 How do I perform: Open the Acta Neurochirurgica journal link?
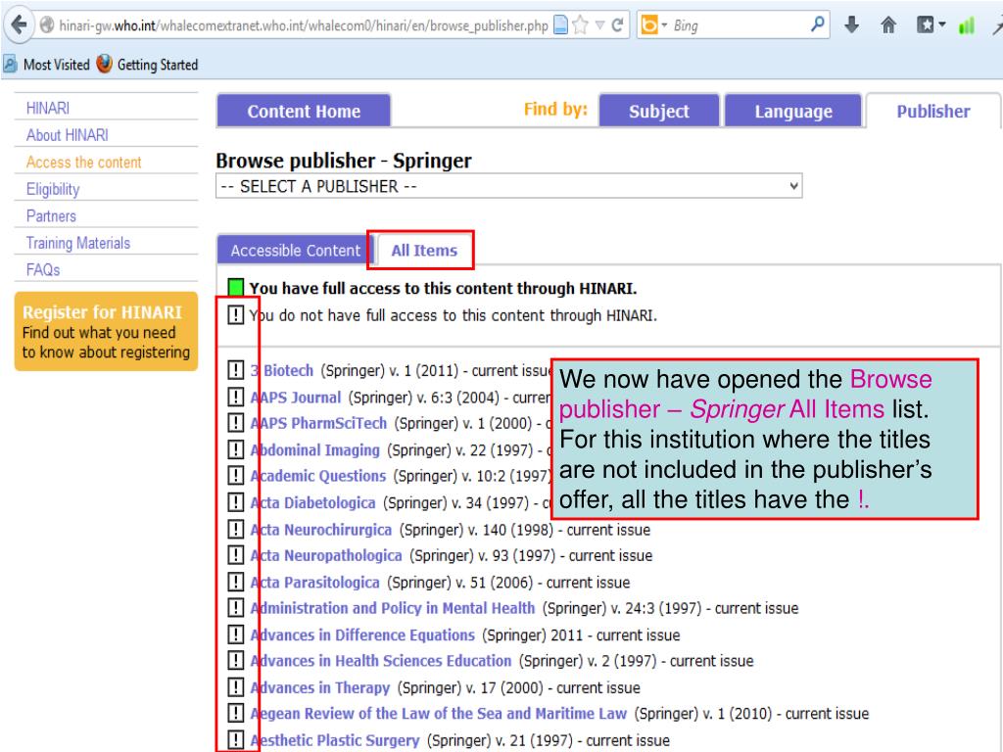click(321, 530)
